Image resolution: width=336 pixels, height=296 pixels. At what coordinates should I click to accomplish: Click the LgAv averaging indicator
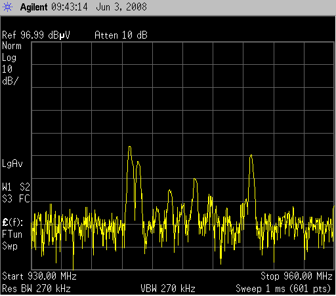click(12, 164)
